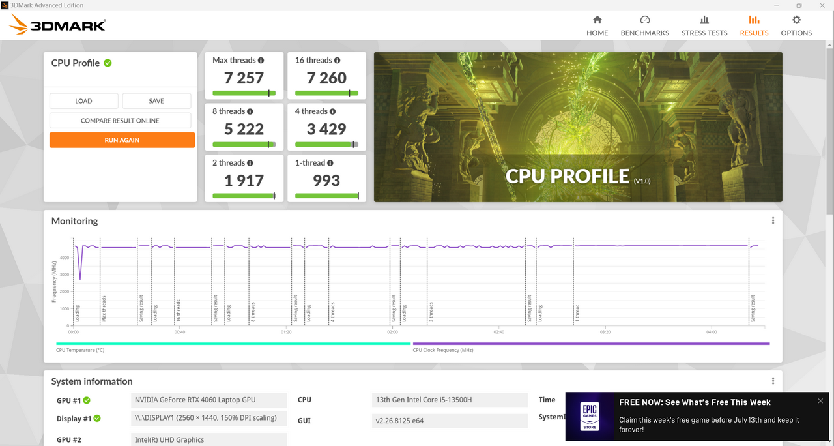Click the 2 threads info icon

tap(250, 163)
